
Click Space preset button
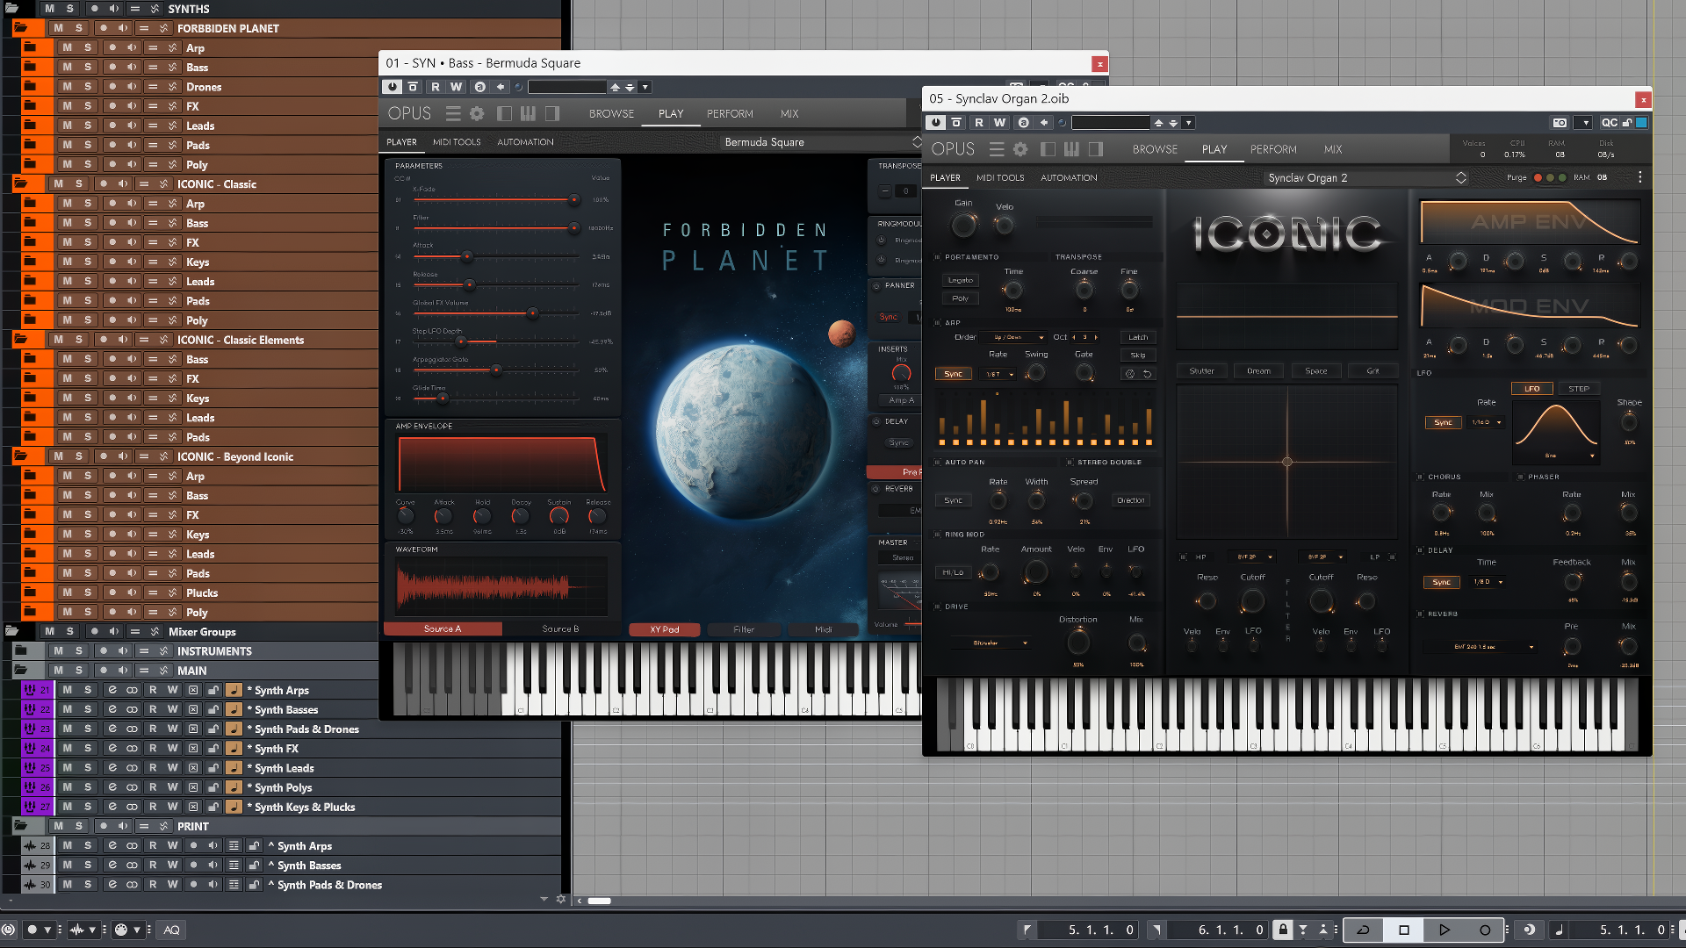click(x=1316, y=370)
